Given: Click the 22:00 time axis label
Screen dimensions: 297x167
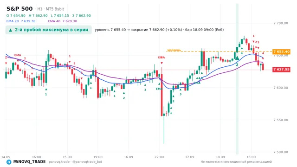Looking at the screenshot, I should (x=159, y=157).
